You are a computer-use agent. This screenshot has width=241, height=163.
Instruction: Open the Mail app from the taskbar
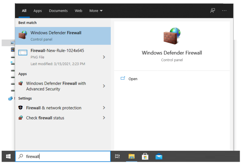point(159,156)
